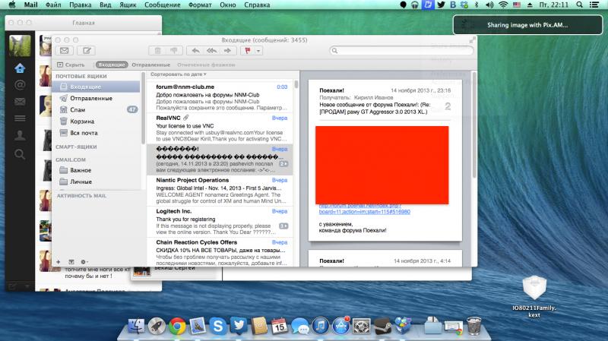Open Chain Reaction Cycles Offers message
This screenshot has height=341, width=608.
pos(220,252)
